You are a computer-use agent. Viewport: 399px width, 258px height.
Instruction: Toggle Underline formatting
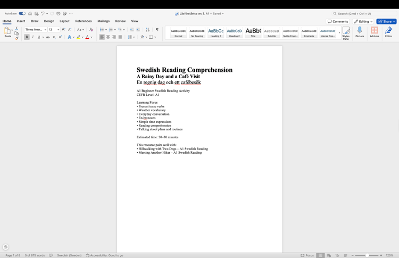point(39,37)
